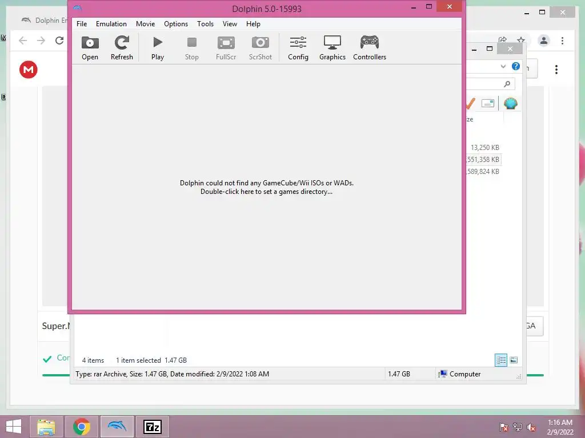Close the Explorer window
585x438 pixels.
point(510,49)
